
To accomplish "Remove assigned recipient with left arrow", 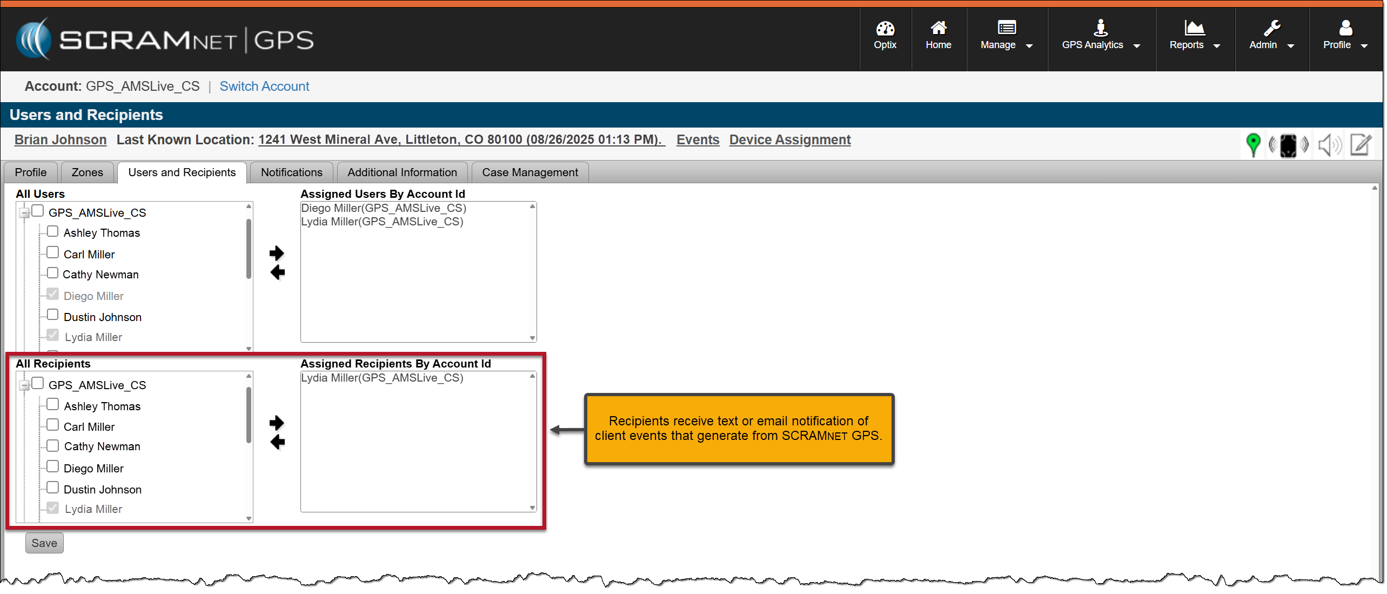I will (x=277, y=442).
